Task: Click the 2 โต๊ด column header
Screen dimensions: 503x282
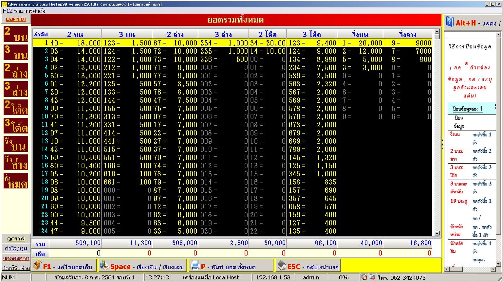Action: (268, 34)
